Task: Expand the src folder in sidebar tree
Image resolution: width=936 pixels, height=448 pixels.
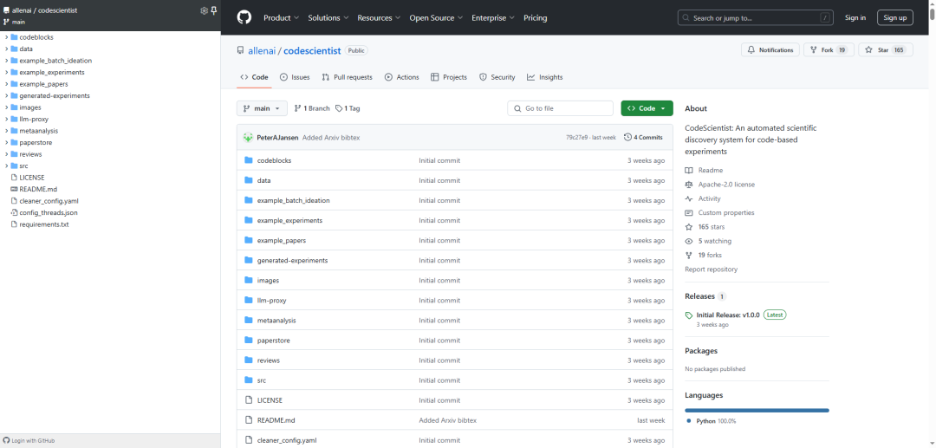Action: (x=6, y=166)
